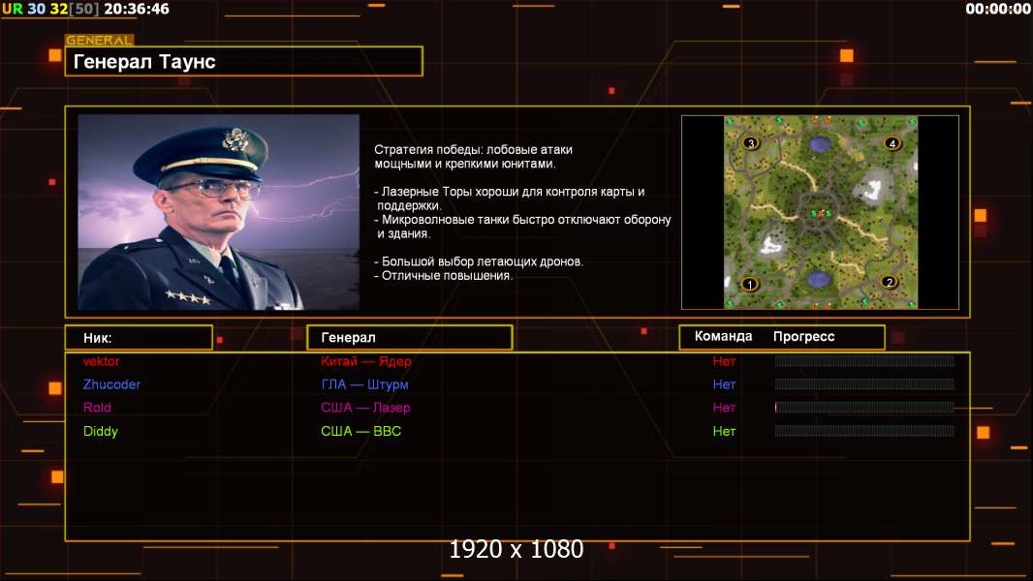Select player vektor in the list
1033x581 pixels.
(102, 361)
